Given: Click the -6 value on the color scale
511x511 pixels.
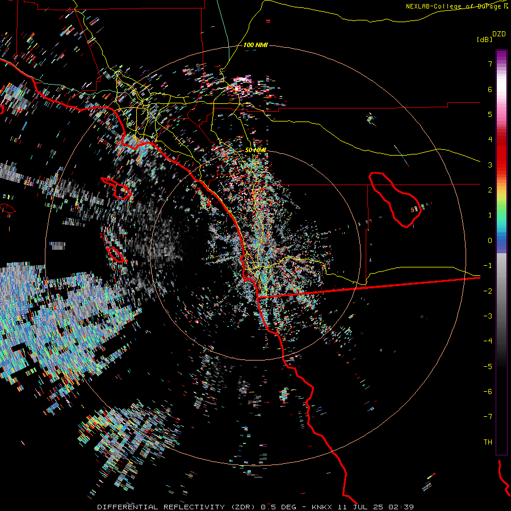Looking at the screenshot, I should pyautogui.click(x=488, y=392).
